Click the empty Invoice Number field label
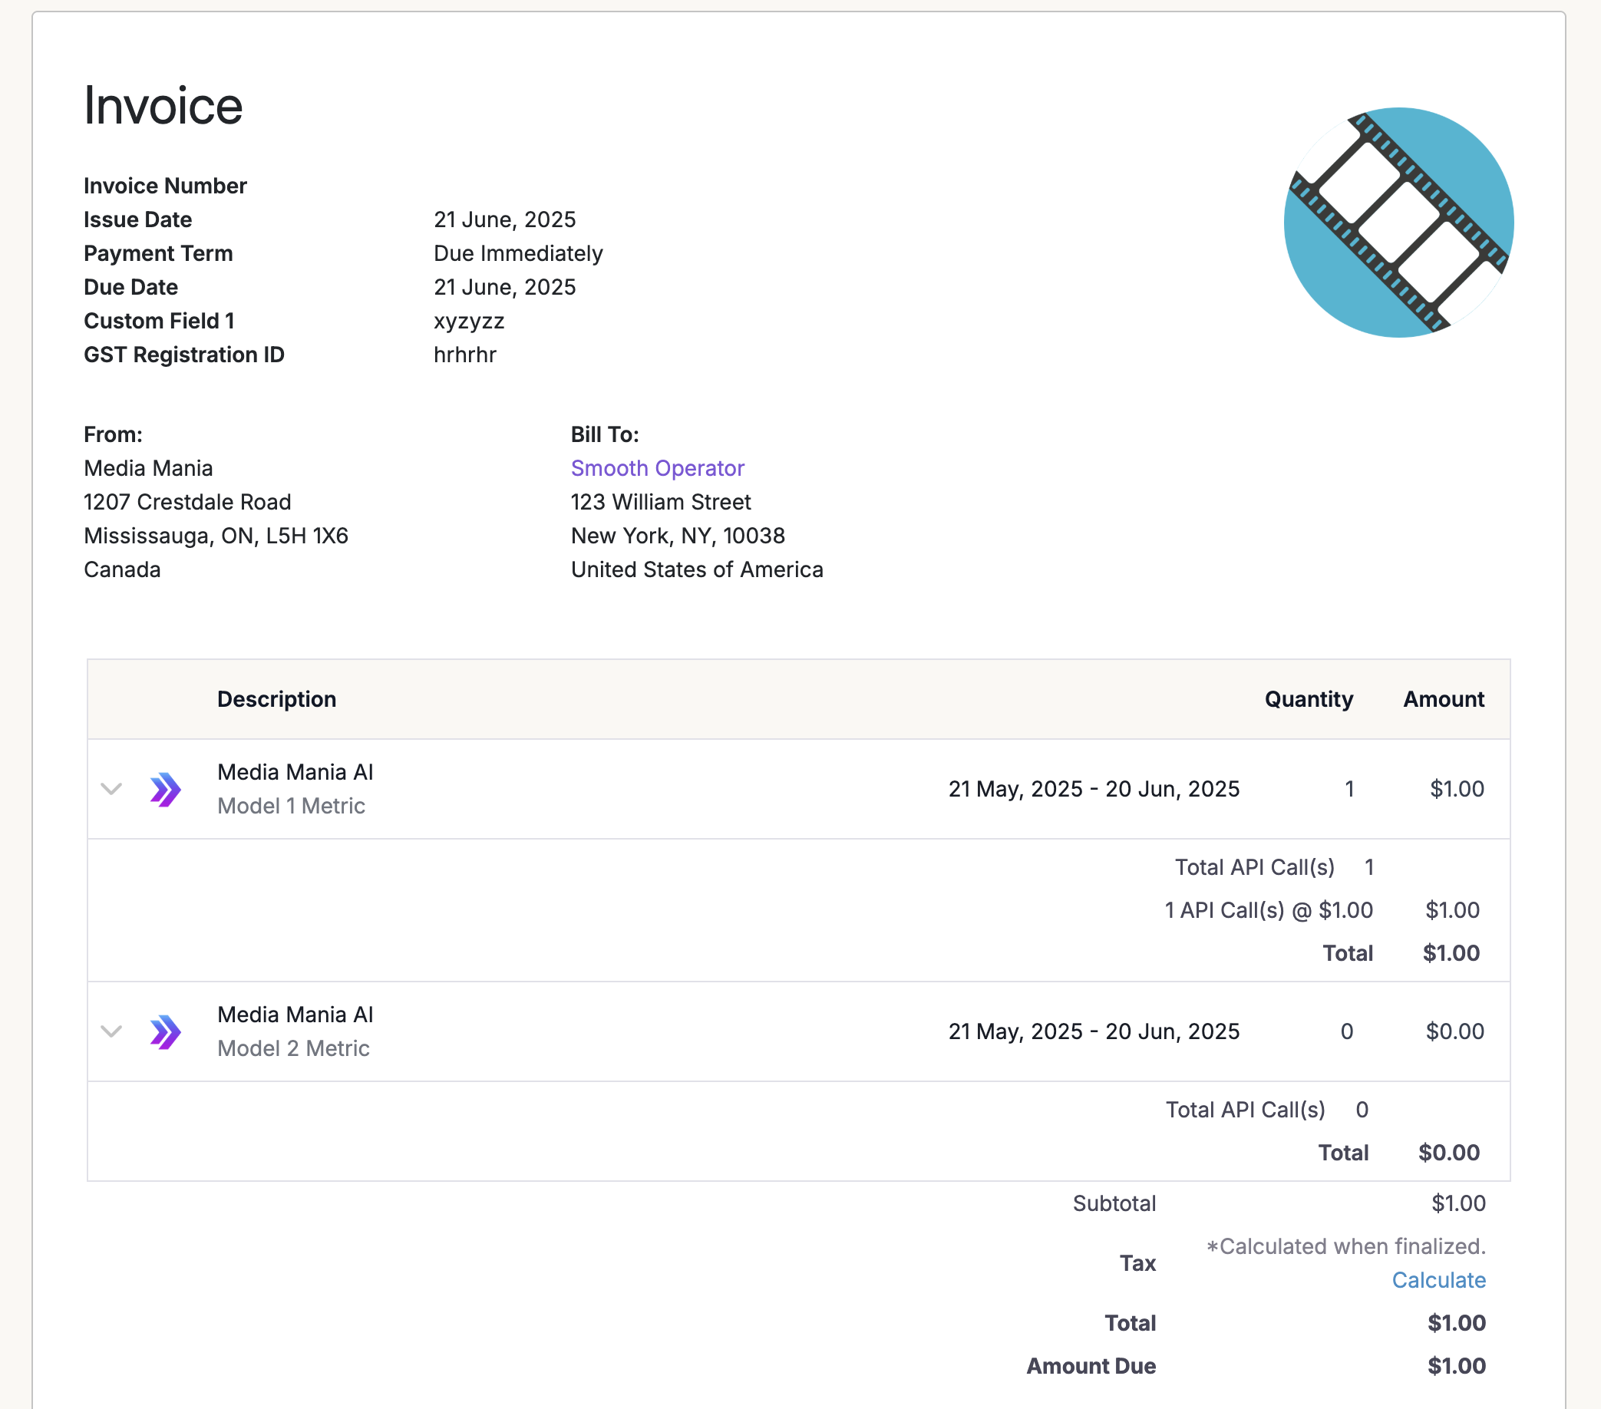 click(165, 186)
